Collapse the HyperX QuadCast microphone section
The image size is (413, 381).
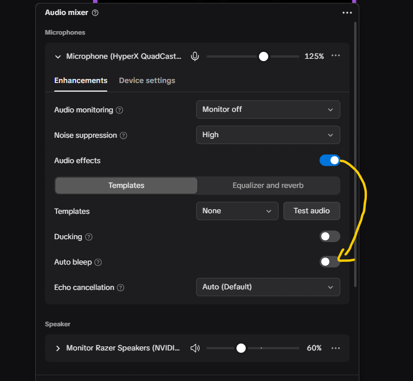(58, 56)
